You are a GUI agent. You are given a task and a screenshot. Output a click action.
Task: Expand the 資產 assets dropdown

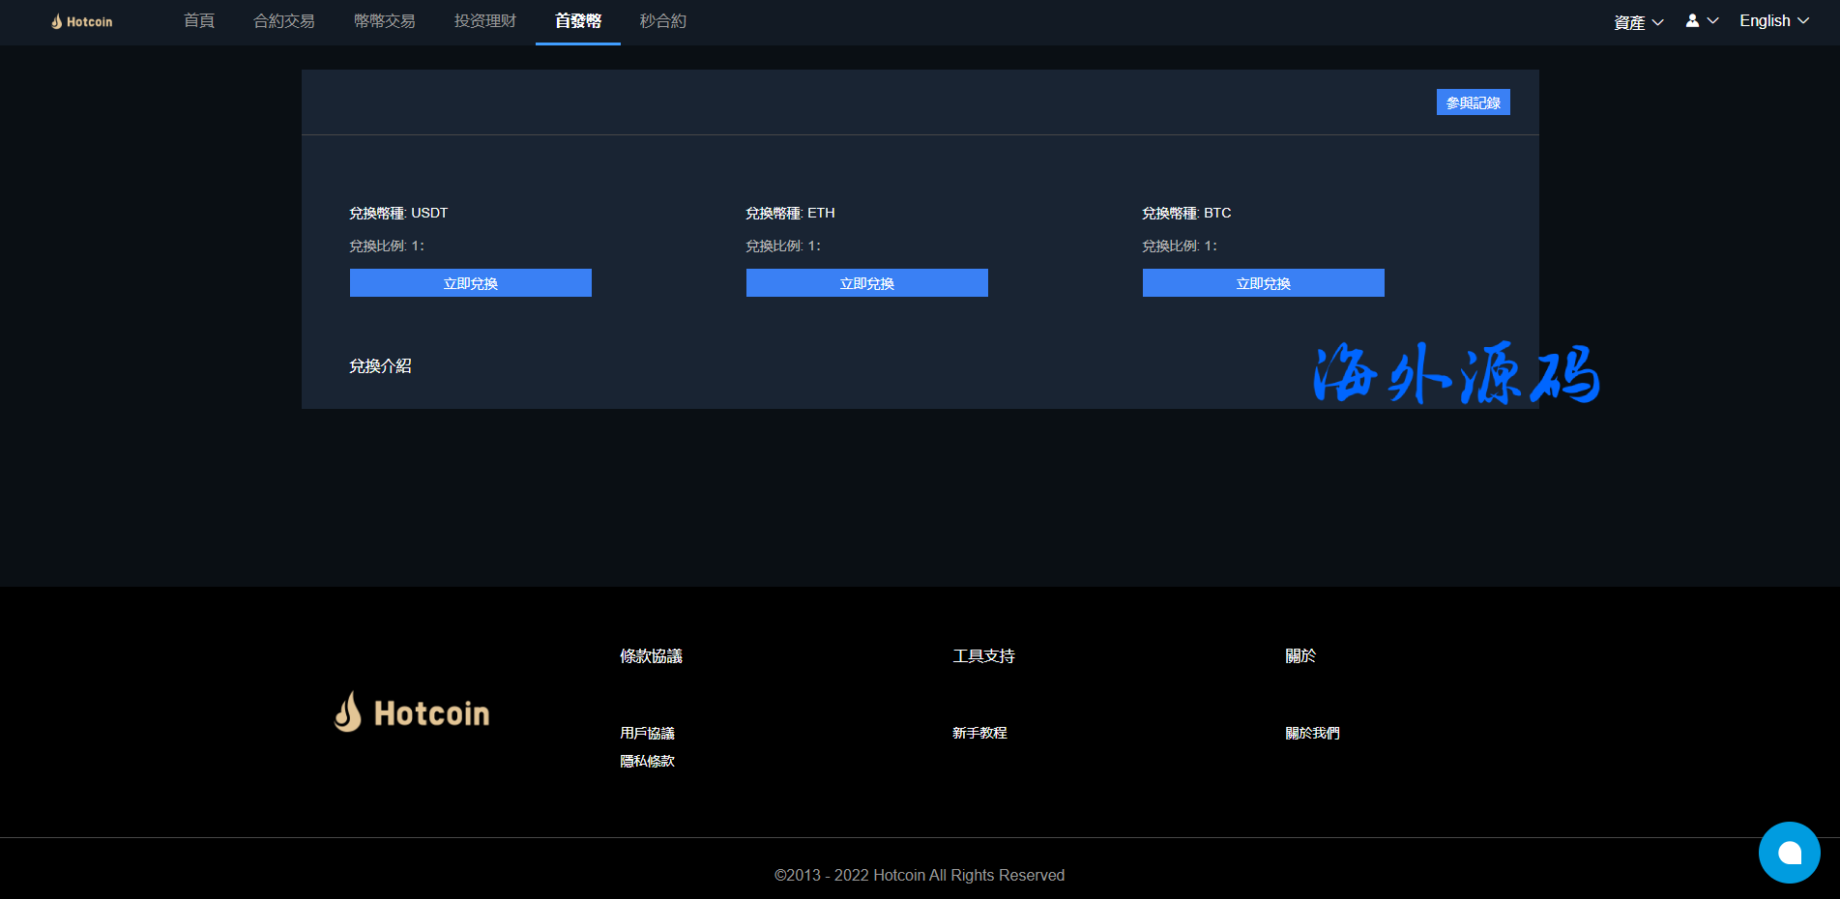point(1638,22)
